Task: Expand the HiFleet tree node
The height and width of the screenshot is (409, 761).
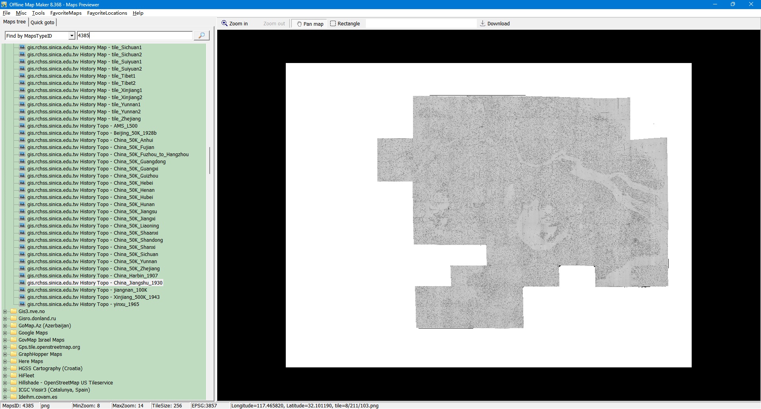Action: (x=5, y=376)
